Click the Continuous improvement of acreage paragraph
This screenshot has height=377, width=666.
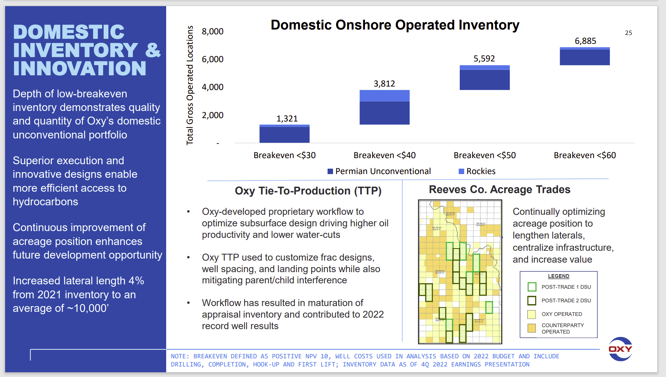point(87,241)
